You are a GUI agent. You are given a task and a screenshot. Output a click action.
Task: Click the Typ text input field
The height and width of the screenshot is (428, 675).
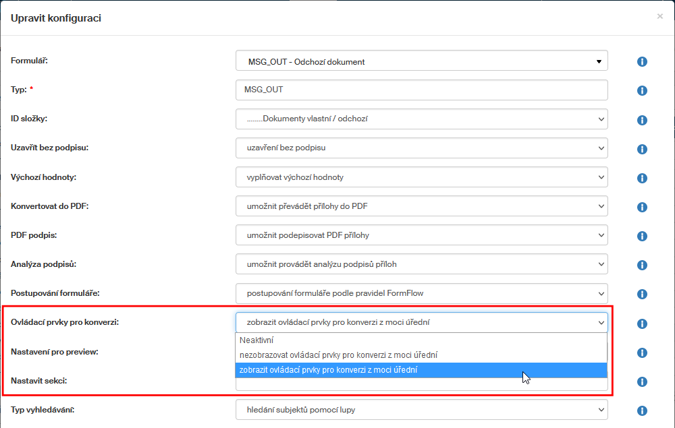pyautogui.click(x=422, y=90)
